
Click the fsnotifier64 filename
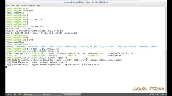(x=36, y=53)
